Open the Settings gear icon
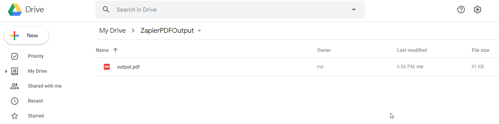Viewport: 499px width, 124px height. click(x=478, y=10)
